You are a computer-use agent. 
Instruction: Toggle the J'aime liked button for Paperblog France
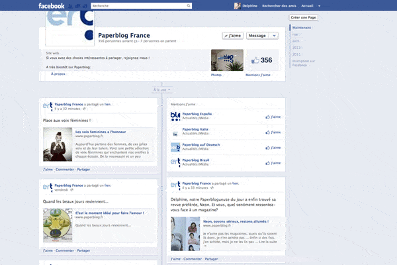click(x=233, y=36)
